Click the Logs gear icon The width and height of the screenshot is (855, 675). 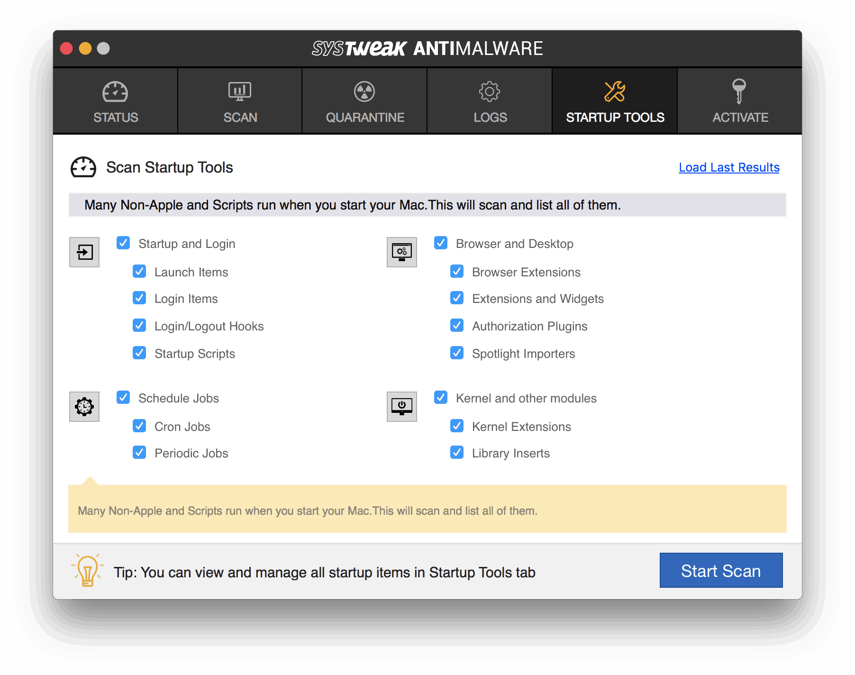[x=490, y=91]
